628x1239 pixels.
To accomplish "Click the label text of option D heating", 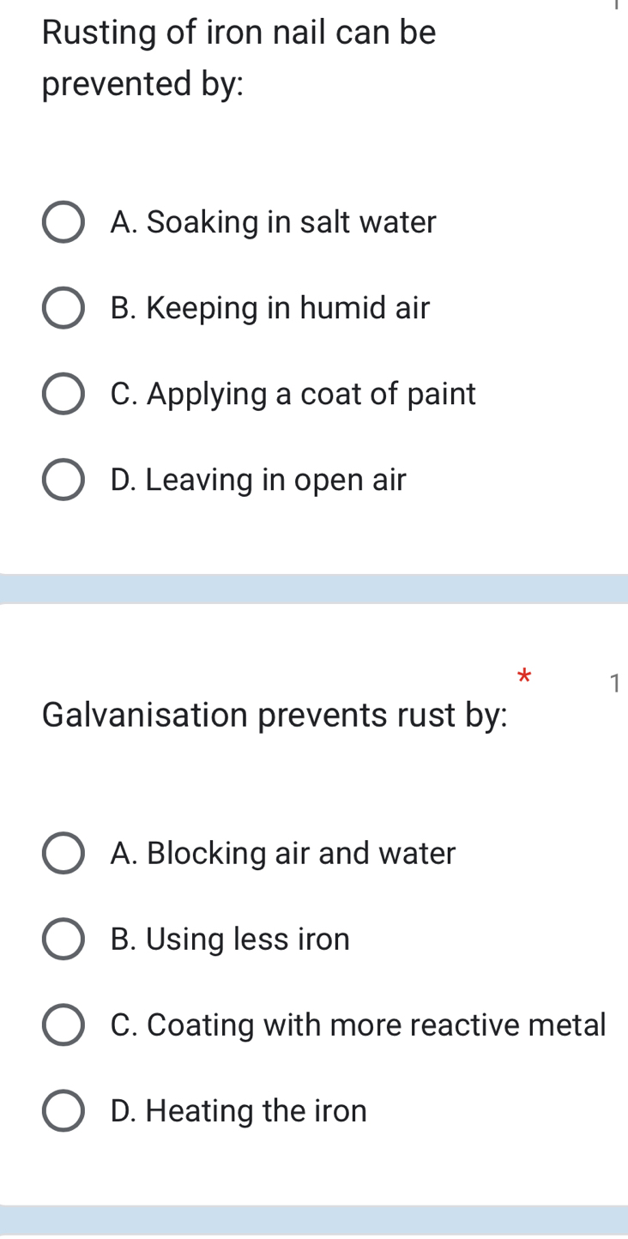I will click(x=238, y=1109).
